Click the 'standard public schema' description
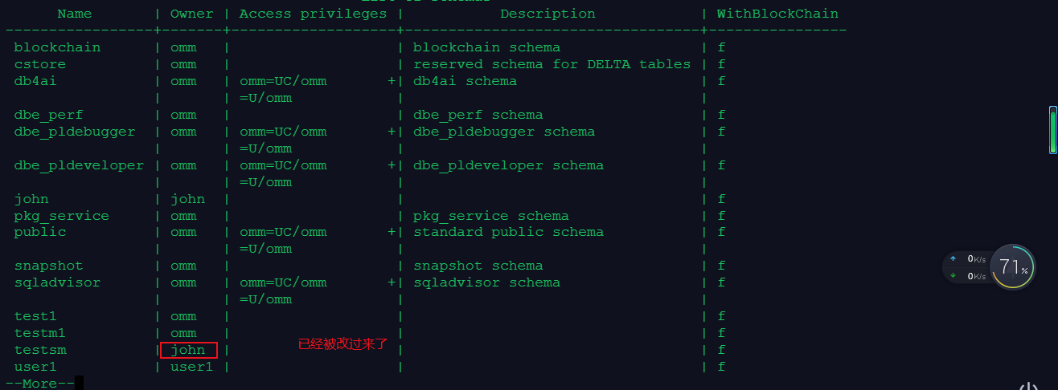This screenshot has width=1058, height=390. coord(508,232)
